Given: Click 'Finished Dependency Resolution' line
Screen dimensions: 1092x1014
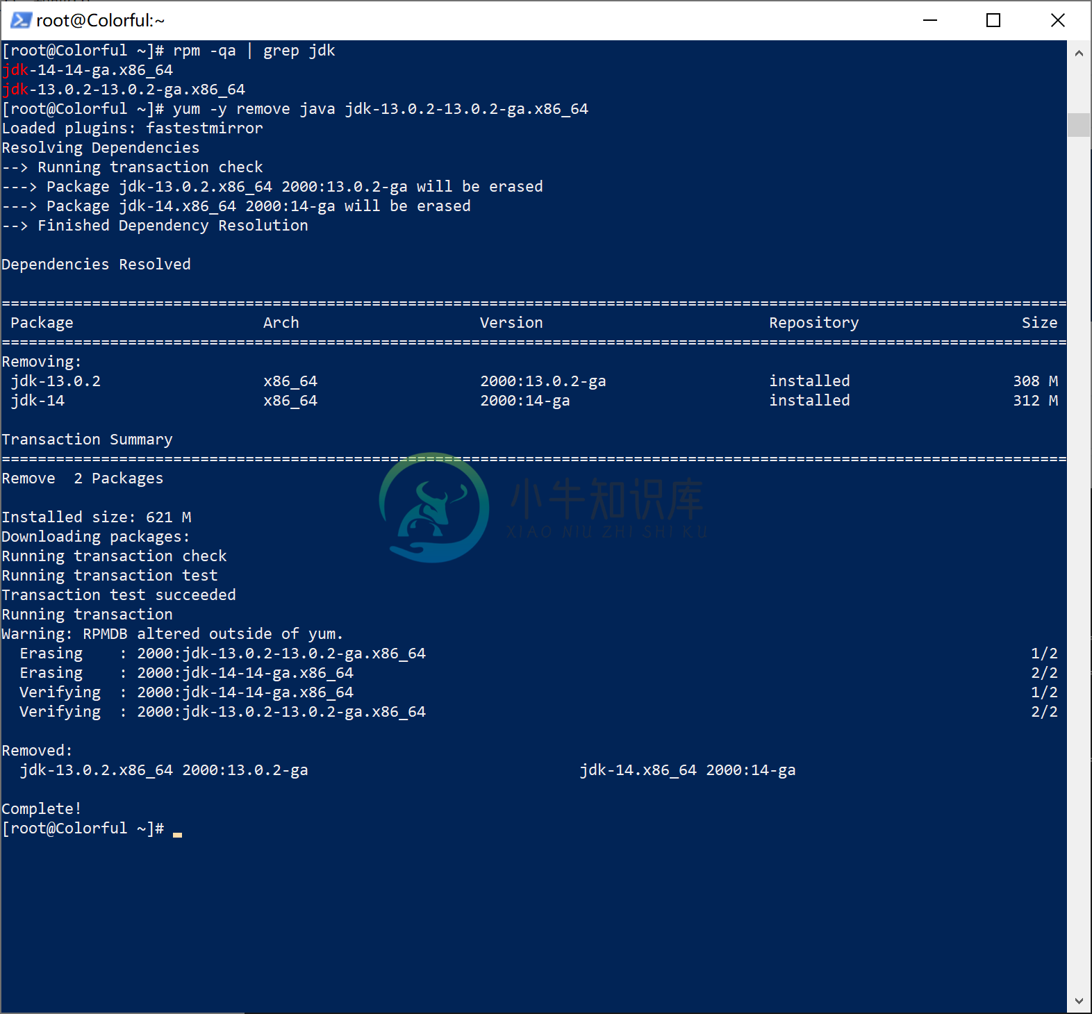Looking at the screenshot, I should pyautogui.click(x=155, y=226).
